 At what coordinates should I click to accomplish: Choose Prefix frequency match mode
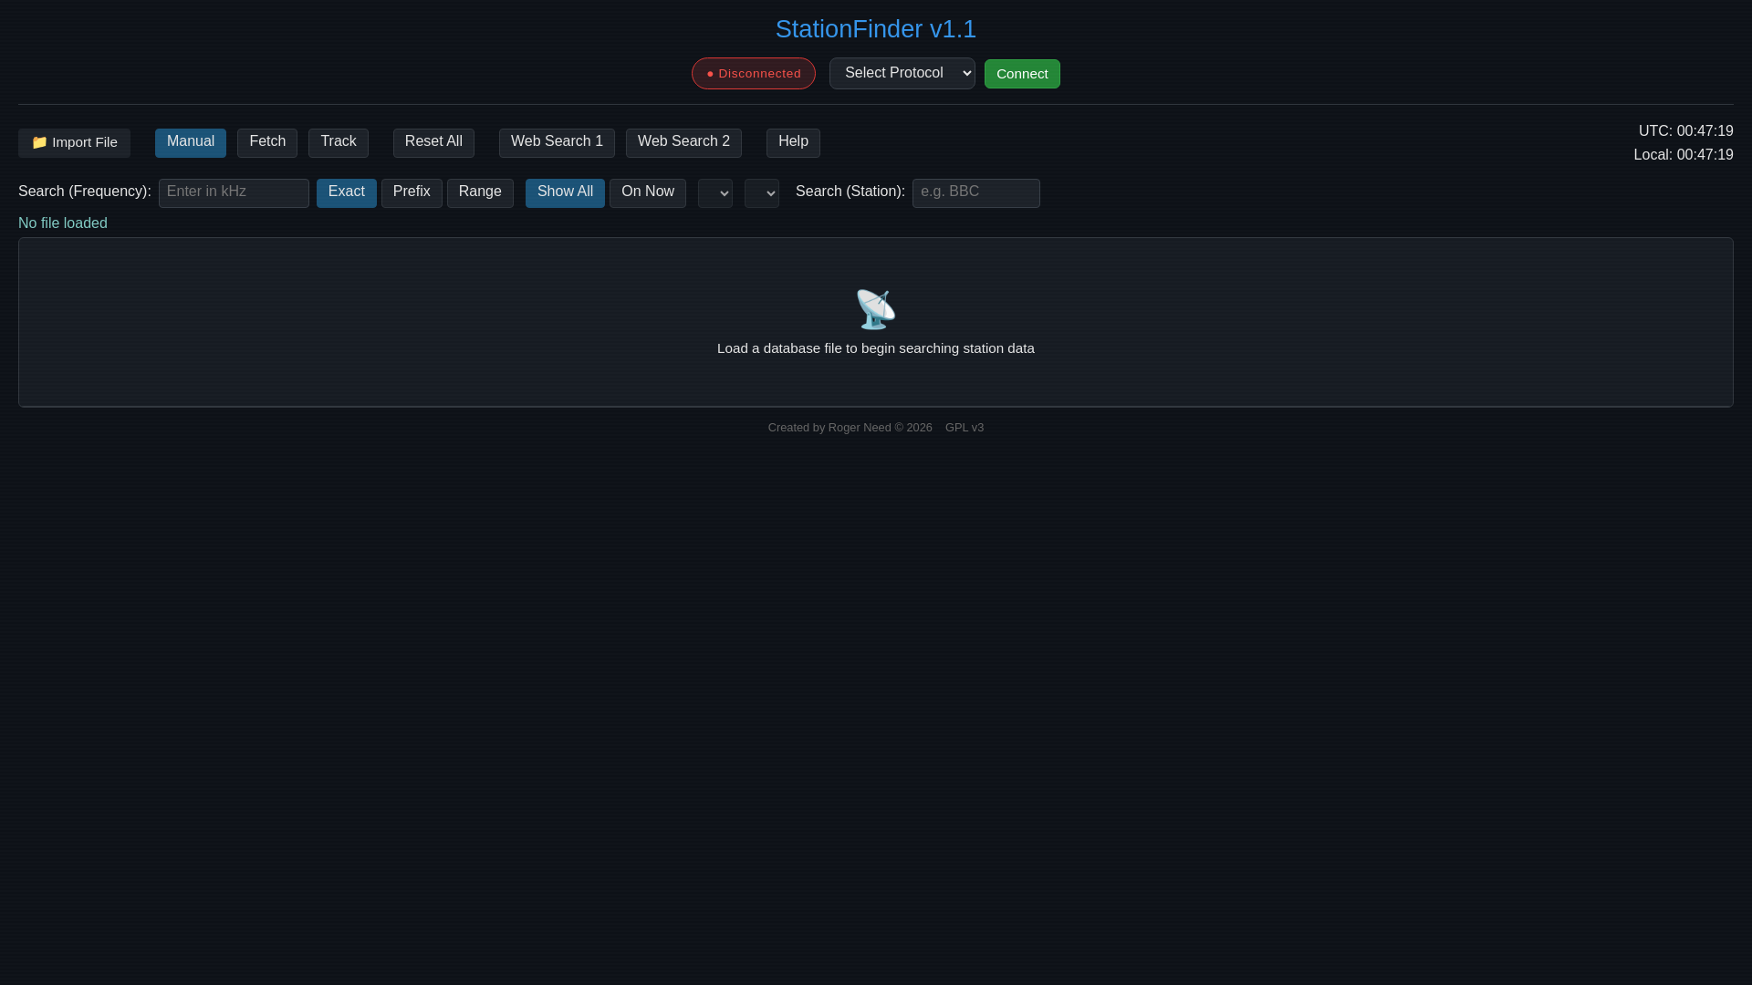[412, 192]
